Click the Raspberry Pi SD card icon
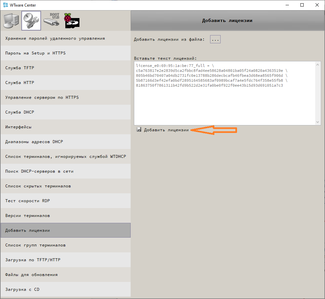325x299 pixels. pos(72,21)
